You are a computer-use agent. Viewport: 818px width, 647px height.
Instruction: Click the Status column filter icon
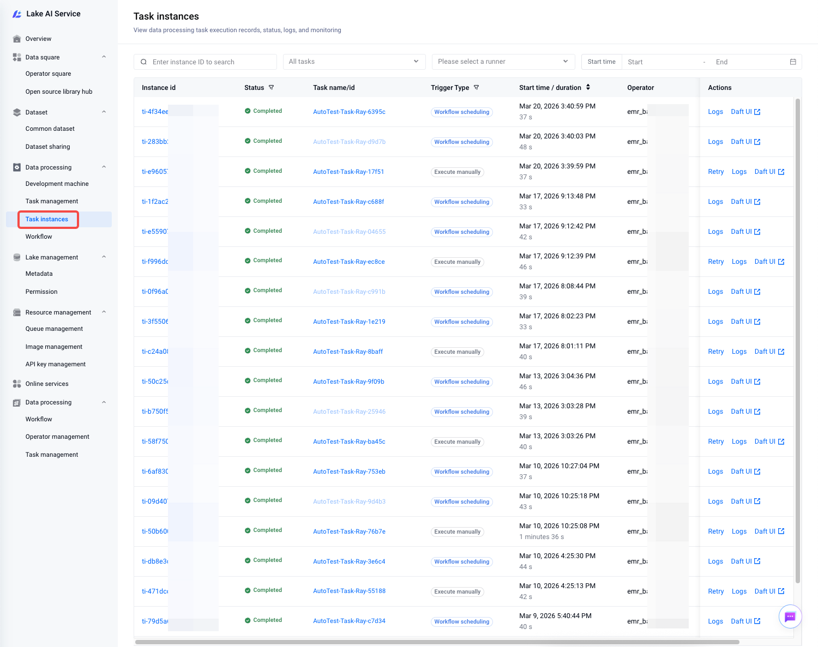click(x=271, y=88)
